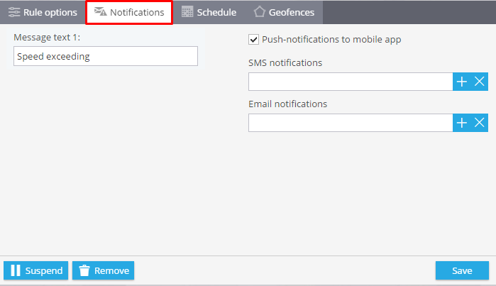Image resolution: width=496 pixels, height=286 pixels.
Task: Add an address to Email notifications
Action: 462,123
